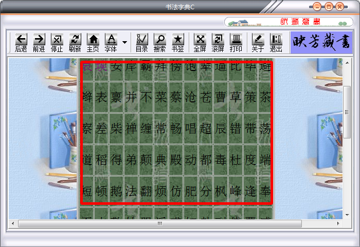Screen dimensions: 360x247
Task: Switch to 全屏 fullscreen mode
Action: pos(200,43)
